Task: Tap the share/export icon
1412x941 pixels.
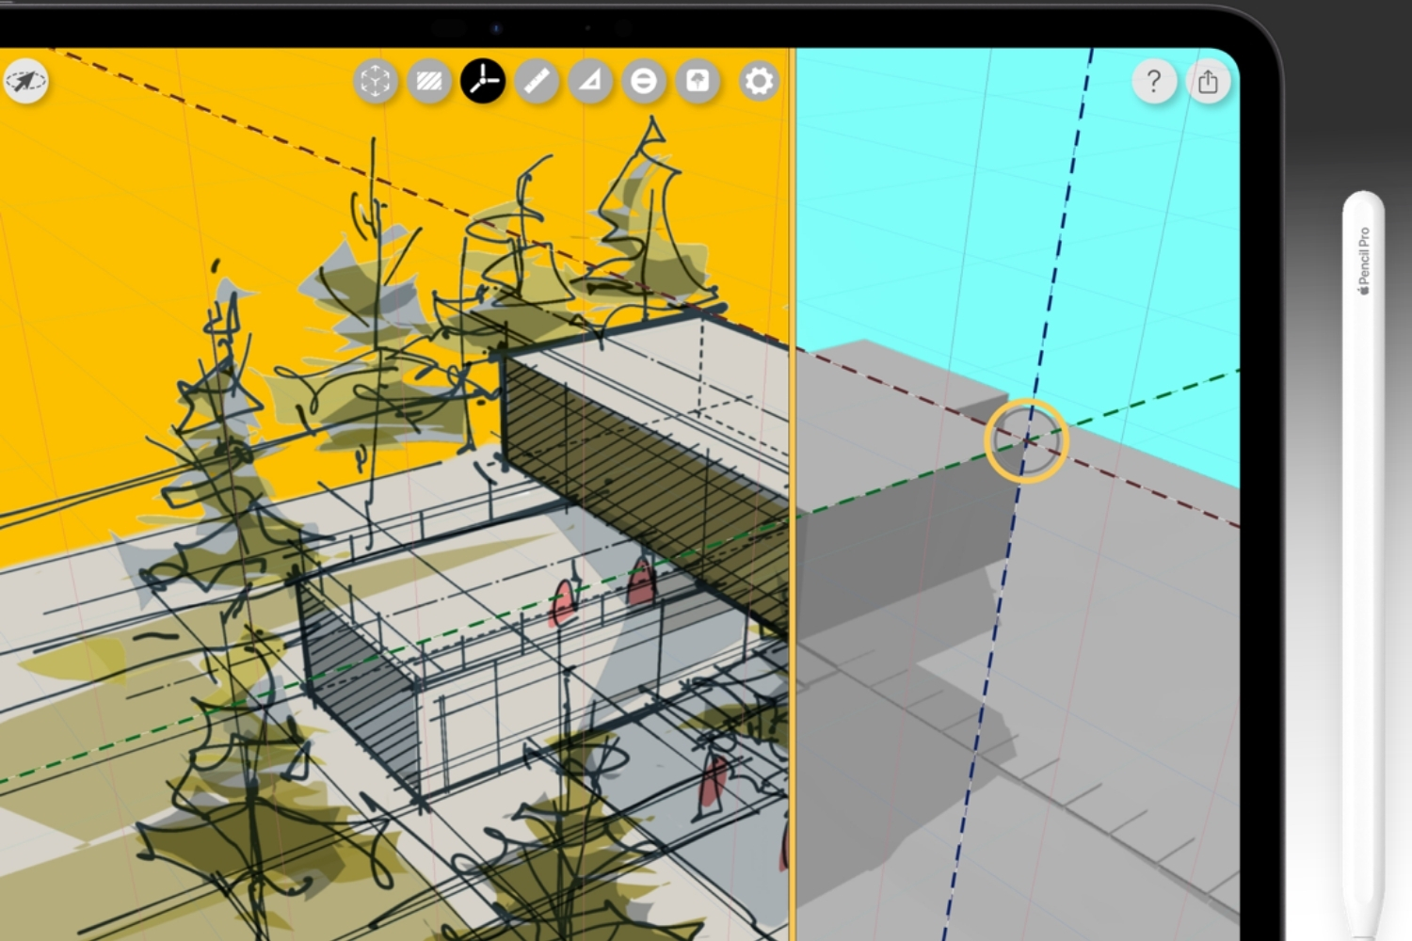Action: click(1209, 82)
